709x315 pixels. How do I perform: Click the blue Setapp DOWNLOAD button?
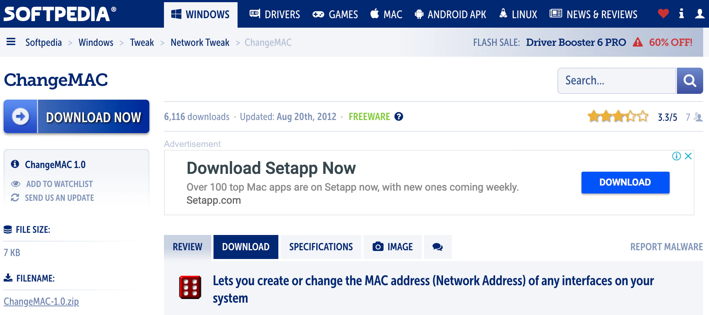pos(625,182)
